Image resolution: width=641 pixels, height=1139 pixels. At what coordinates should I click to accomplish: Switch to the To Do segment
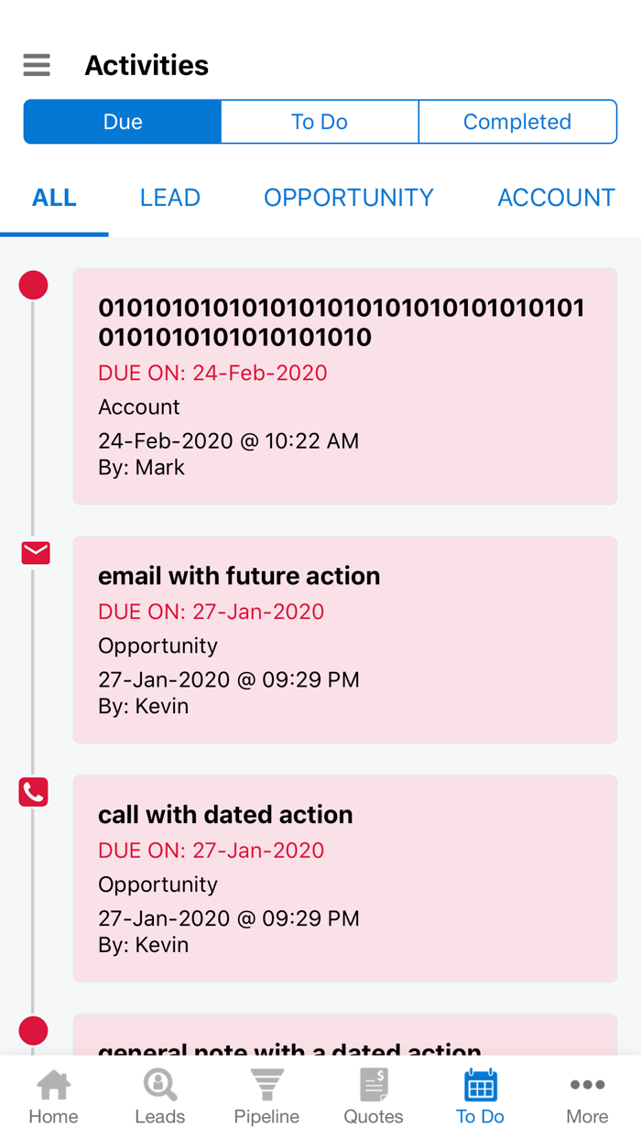[x=319, y=121]
